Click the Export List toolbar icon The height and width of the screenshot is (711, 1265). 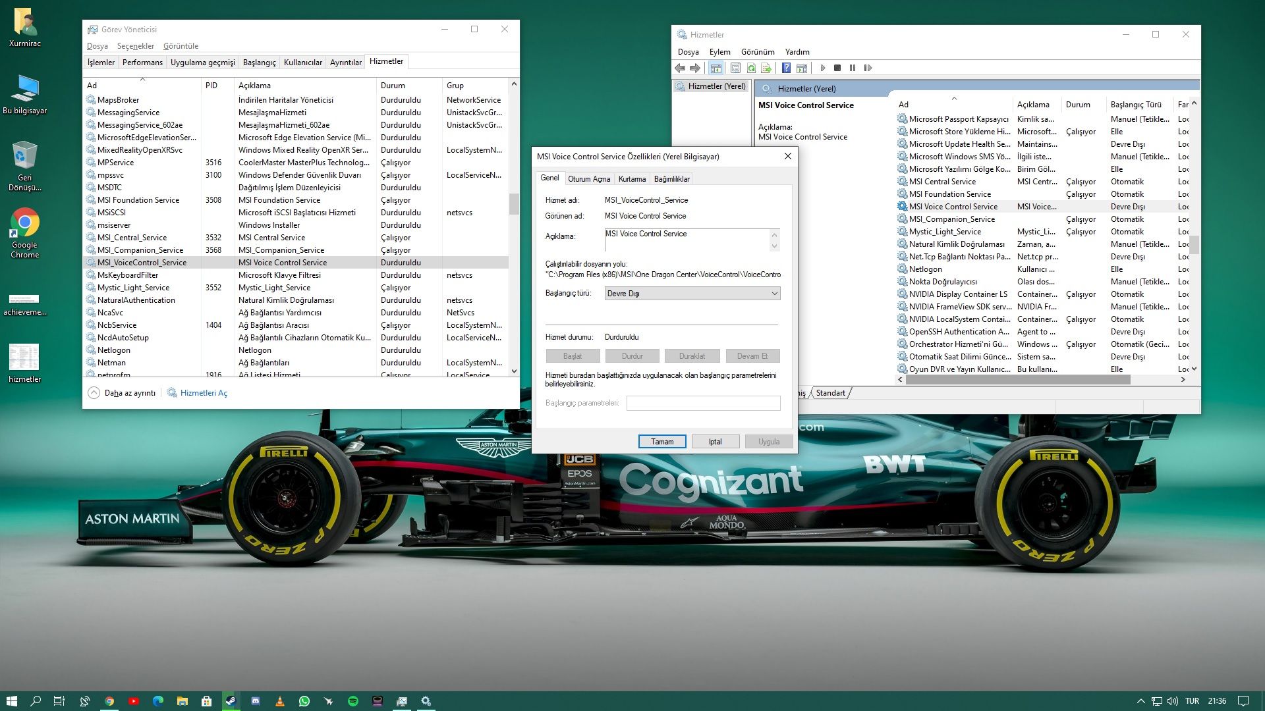pyautogui.click(x=766, y=68)
